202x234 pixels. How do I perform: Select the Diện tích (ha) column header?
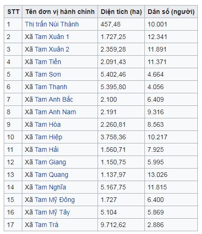coord(121,12)
